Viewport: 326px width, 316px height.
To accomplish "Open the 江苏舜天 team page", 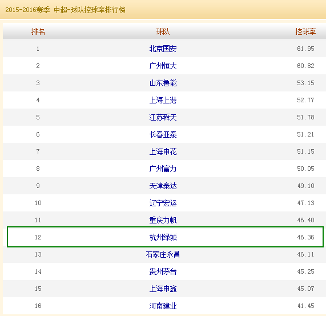I will click(163, 117).
